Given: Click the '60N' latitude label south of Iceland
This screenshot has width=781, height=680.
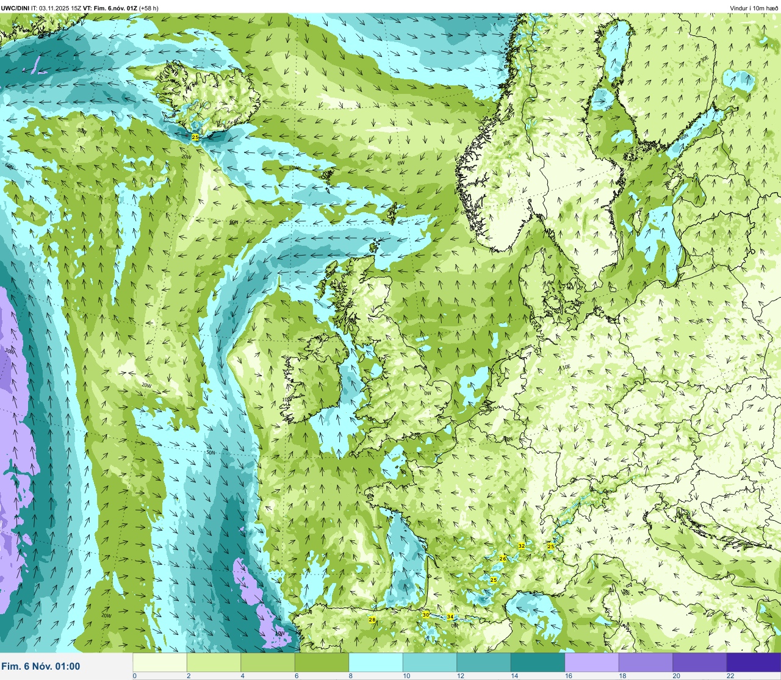Looking at the screenshot, I should [234, 222].
